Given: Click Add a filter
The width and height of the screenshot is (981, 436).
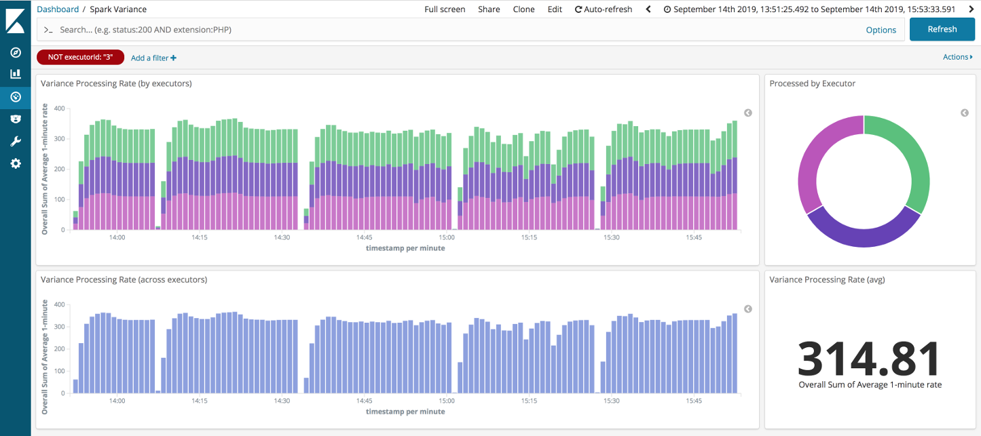Looking at the screenshot, I should (153, 58).
